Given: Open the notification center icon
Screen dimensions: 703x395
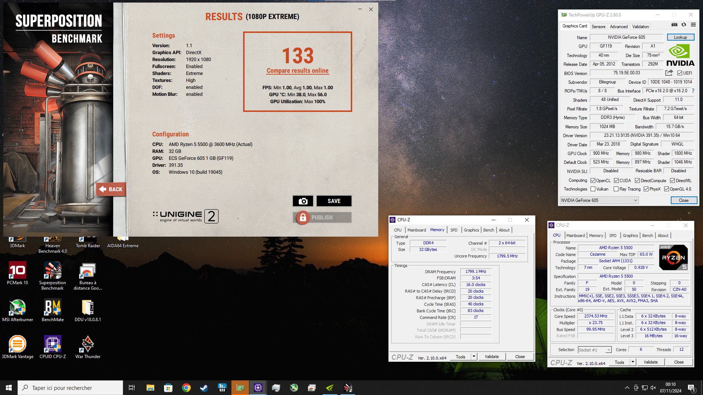Looking at the screenshot, I should coord(692,388).
